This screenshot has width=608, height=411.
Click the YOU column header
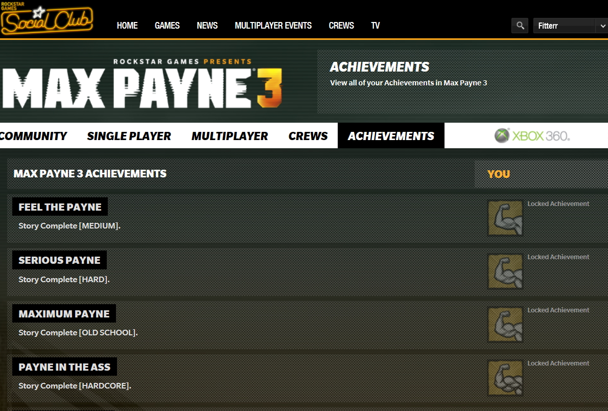[x=499, y=174]
